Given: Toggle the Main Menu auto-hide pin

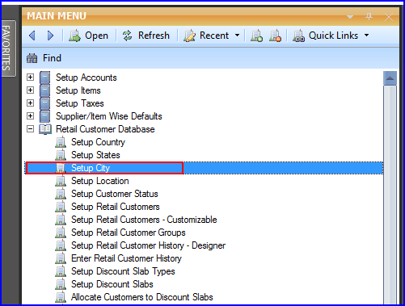Looking at the screenshot, I should [x=369, y=17].
